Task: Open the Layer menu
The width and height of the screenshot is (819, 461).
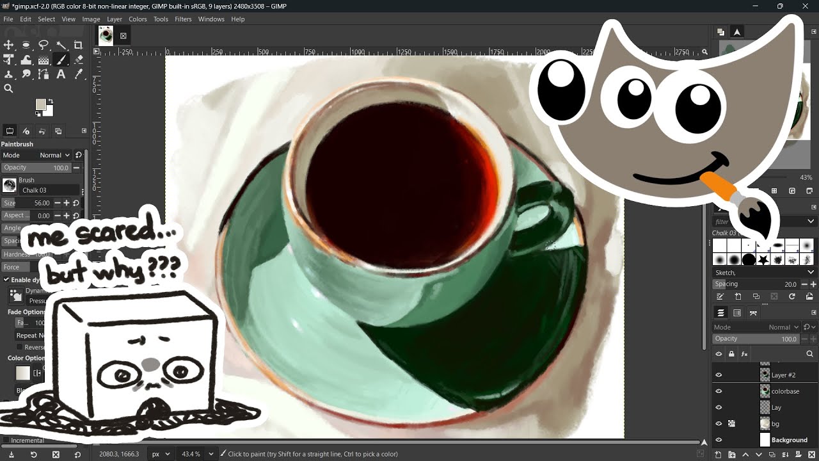Action: pos(115,19)
